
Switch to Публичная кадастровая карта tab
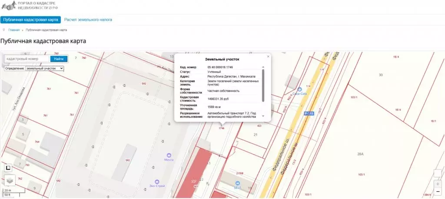tap(30, 20)
